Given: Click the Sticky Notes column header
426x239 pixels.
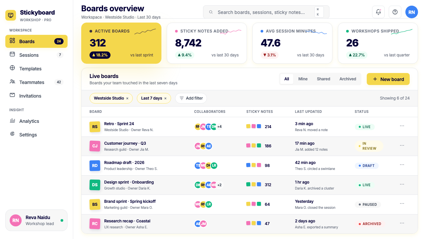Looking at the screenshot, I should [x=260, y=112].
